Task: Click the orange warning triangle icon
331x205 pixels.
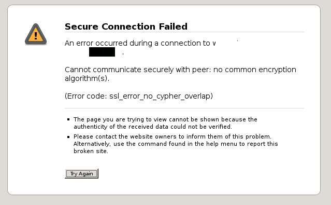Action: (36, 34)
